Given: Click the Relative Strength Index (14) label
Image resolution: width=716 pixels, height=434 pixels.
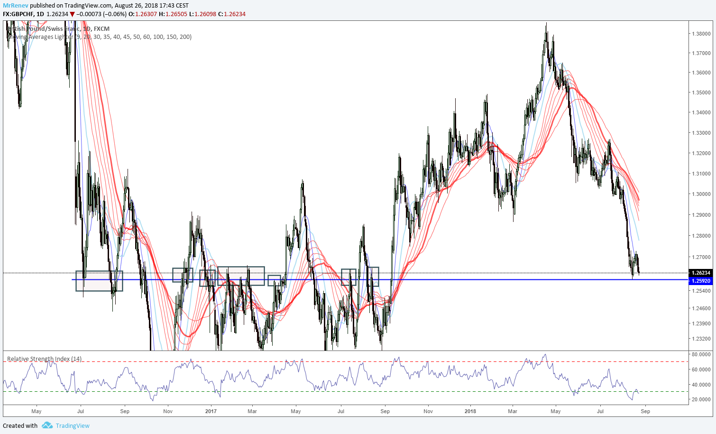Looking at the screenshot, I should [x=44, y=359].
